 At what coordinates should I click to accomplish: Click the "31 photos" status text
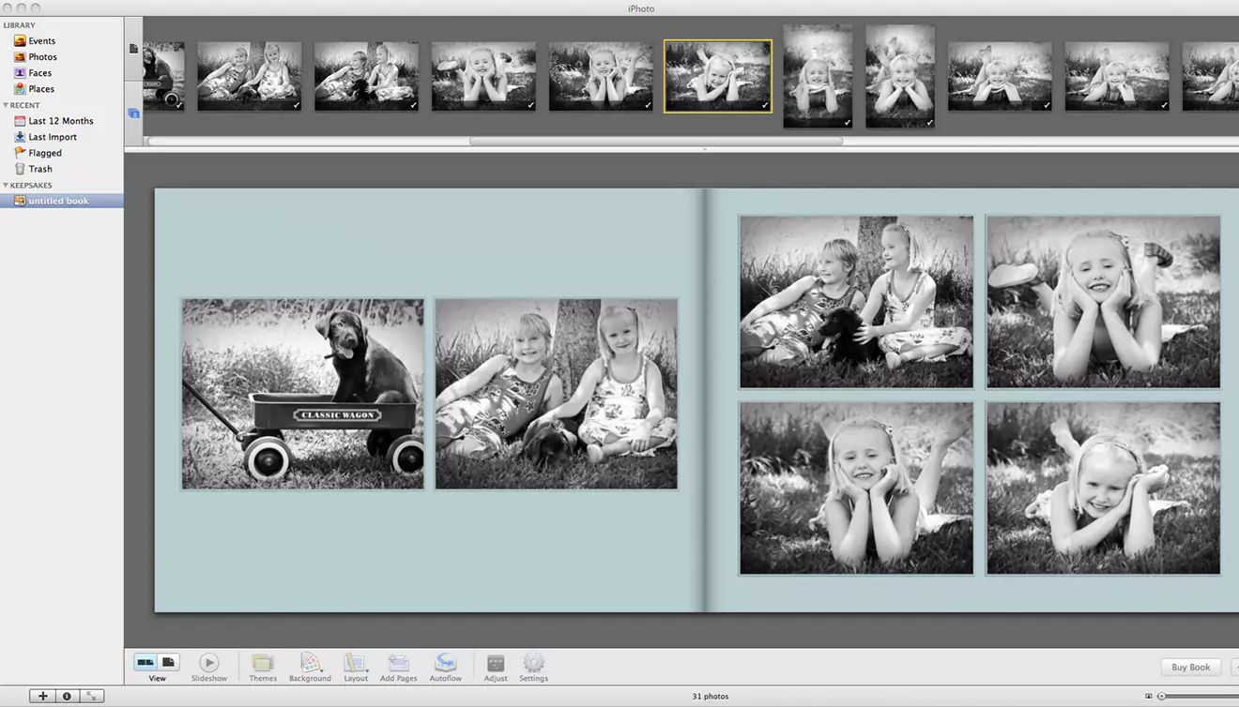[x=711, y=696]
